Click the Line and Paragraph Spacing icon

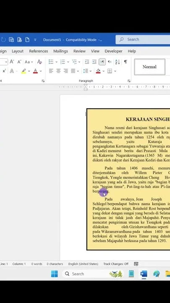pos(86,71)
